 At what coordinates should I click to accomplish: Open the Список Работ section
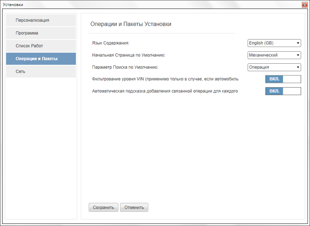[x=41, y=46]
